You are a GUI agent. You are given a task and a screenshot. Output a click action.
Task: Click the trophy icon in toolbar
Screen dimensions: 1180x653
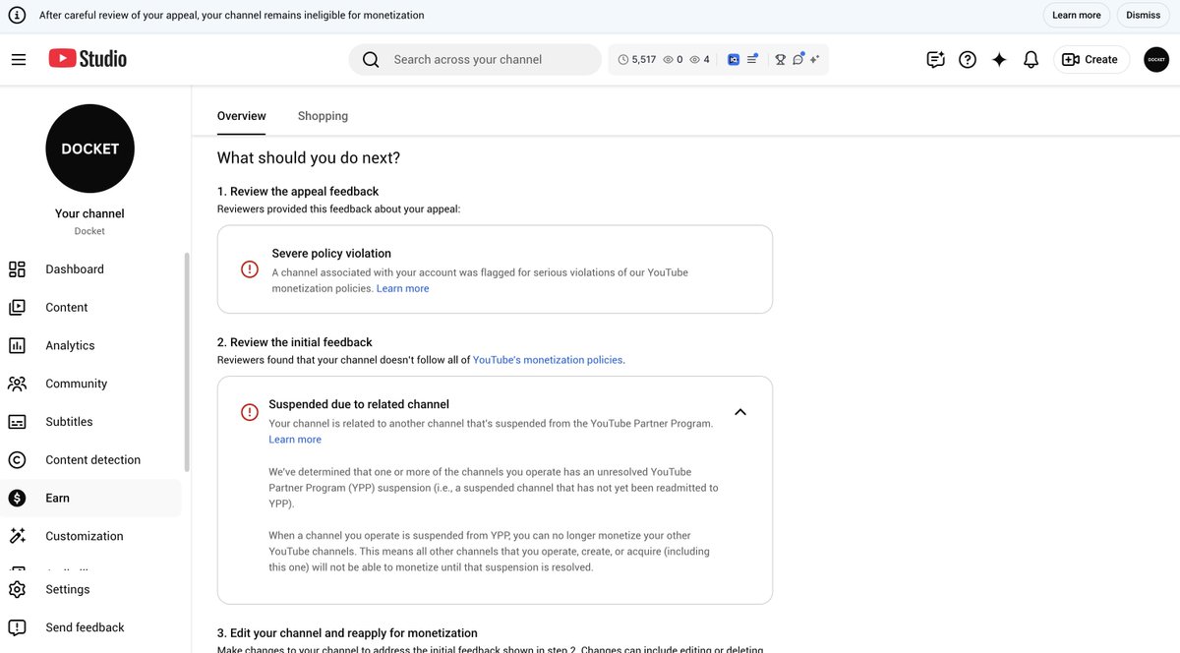[x=780, y=59]
